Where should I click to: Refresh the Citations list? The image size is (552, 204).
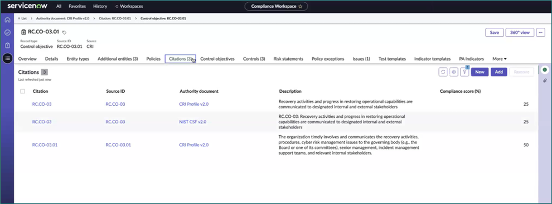tap(443, 72)
